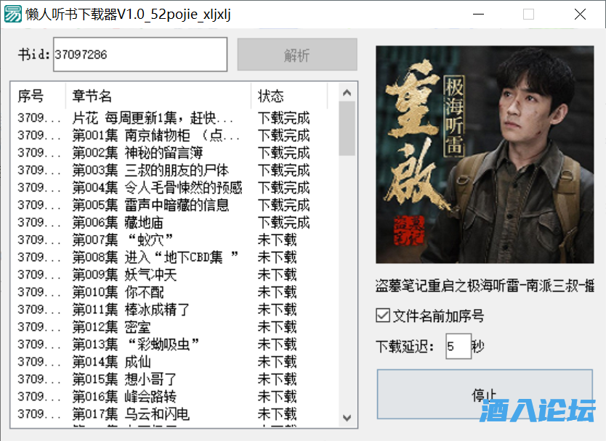Click the app logo icon in title bar
Viewport: 606px width, 441px height.
[x=13, y=15]
